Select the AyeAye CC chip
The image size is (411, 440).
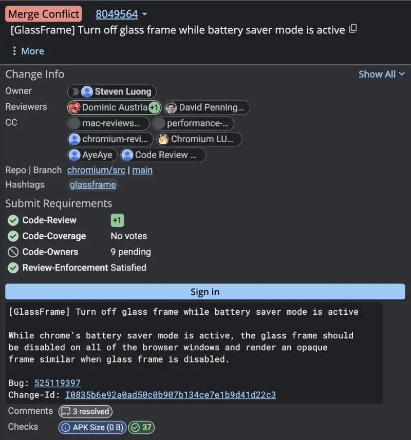click(92, 155)
